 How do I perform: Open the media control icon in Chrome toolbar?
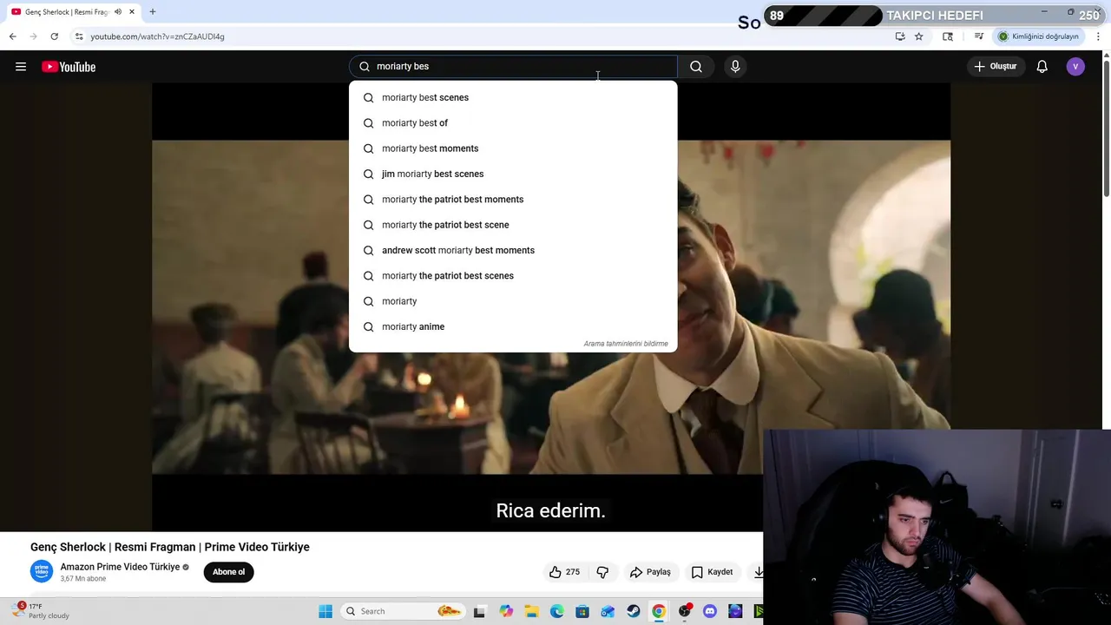pos(978,36)
